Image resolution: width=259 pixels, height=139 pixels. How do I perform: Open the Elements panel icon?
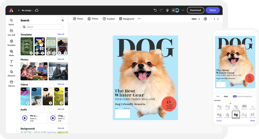[11, 73]
